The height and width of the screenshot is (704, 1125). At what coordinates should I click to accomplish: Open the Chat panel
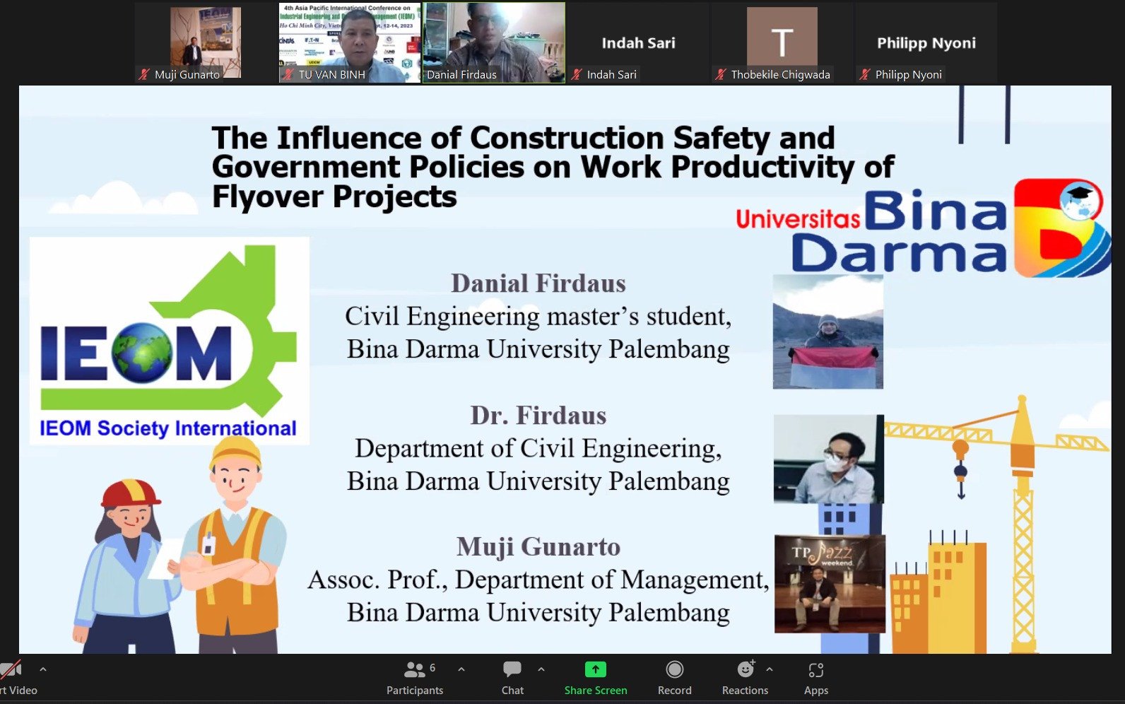pos(512,679)
